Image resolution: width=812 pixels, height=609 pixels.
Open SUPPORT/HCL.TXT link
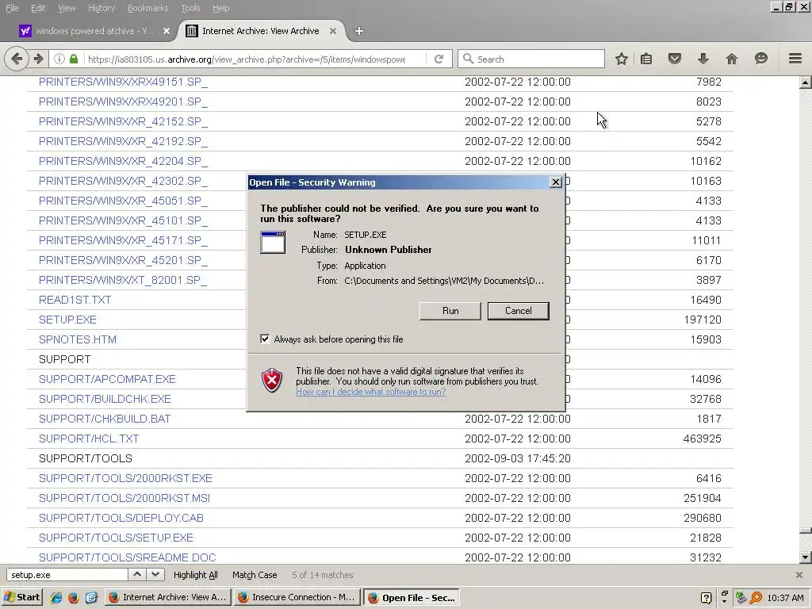(89, 439)
